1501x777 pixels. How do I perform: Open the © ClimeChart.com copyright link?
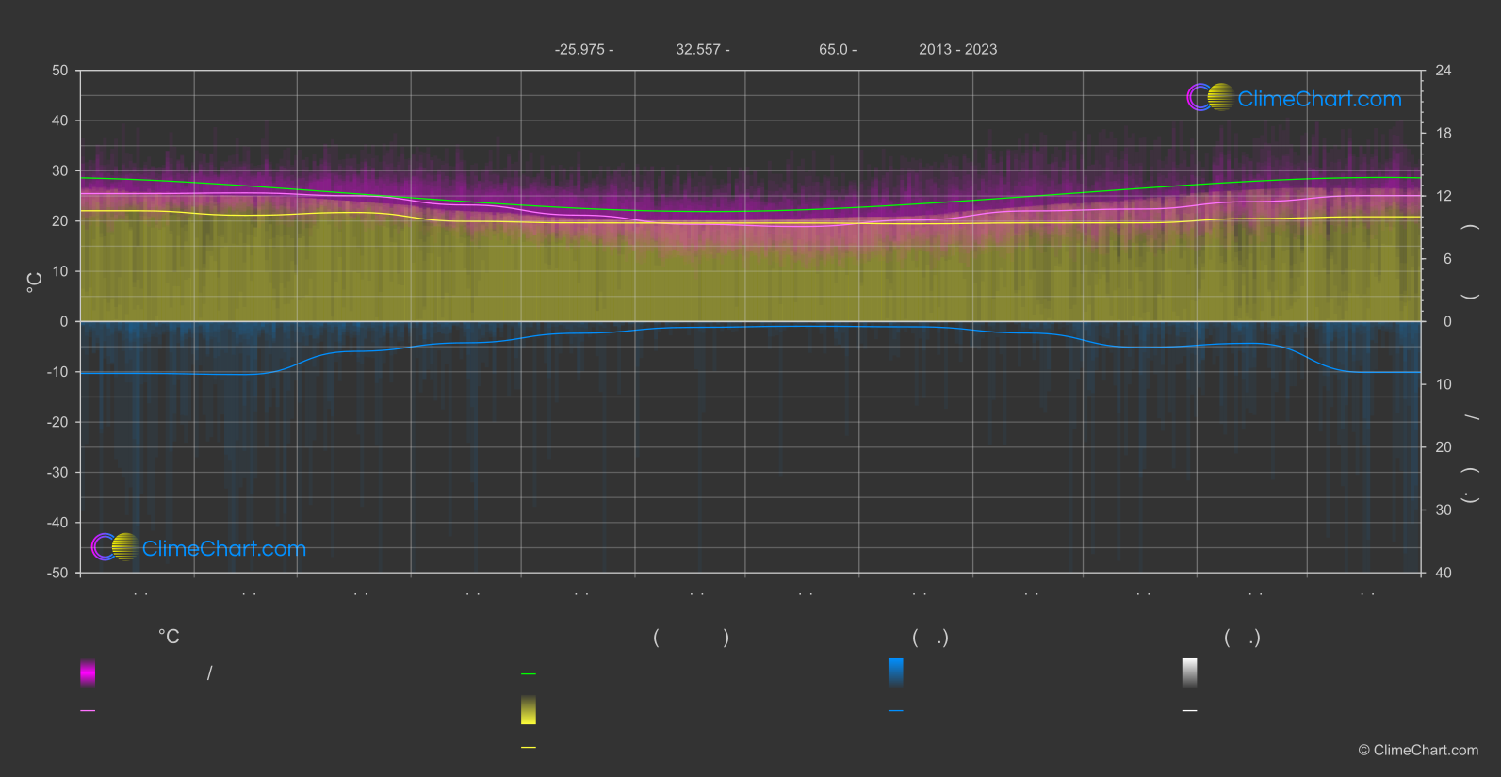1418,751
